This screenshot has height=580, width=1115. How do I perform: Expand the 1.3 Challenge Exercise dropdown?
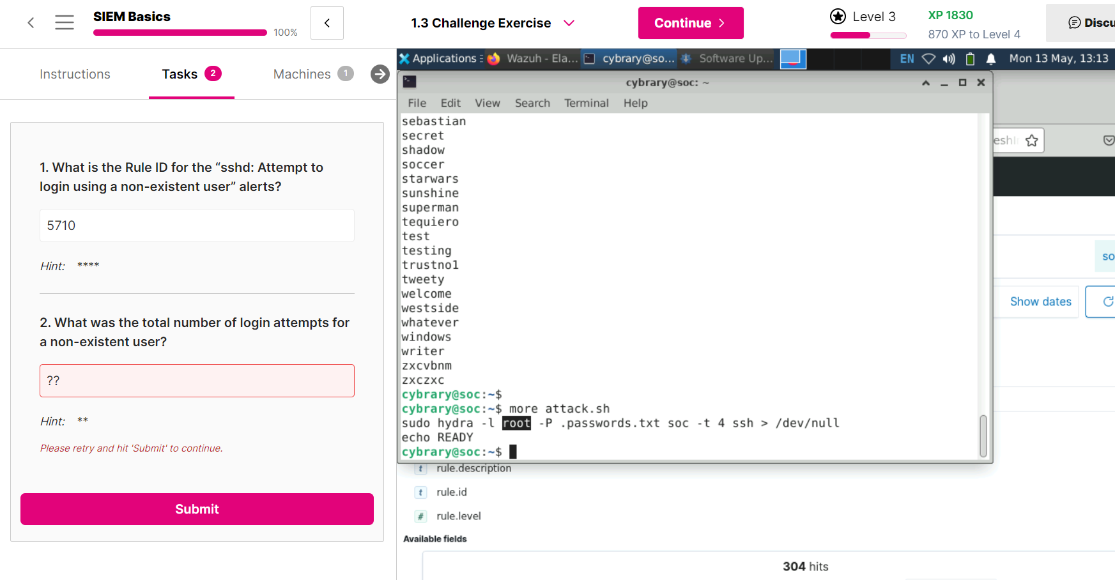tap(569, 23)
